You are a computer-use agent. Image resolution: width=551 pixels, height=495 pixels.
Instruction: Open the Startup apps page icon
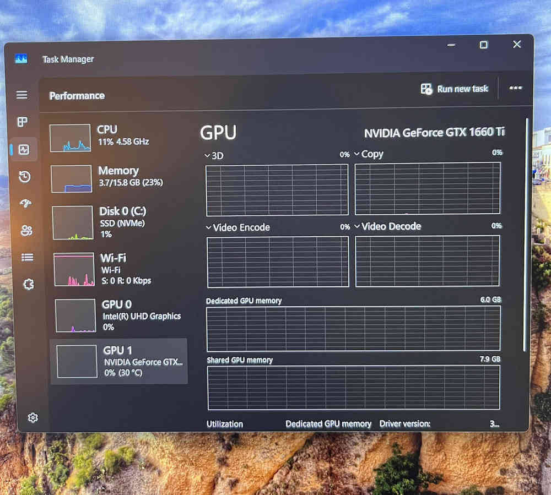pos(26,203)
